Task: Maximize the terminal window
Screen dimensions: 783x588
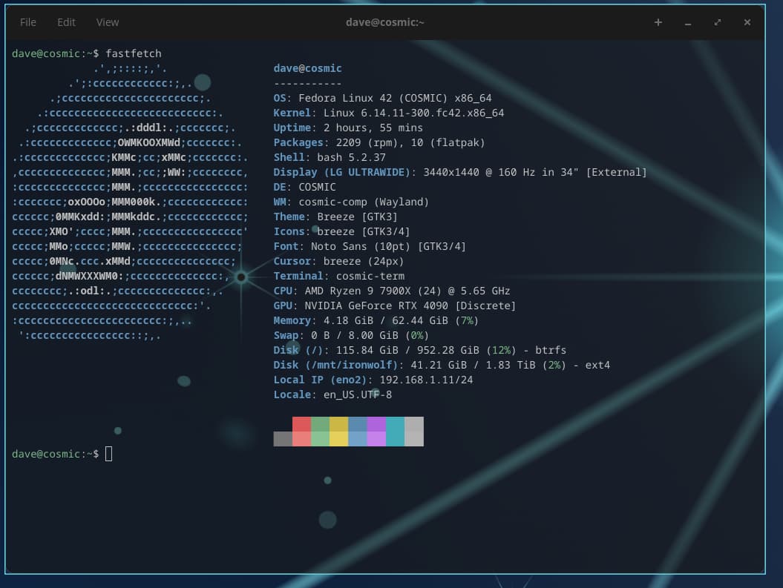Action: (x=718, y=22)
